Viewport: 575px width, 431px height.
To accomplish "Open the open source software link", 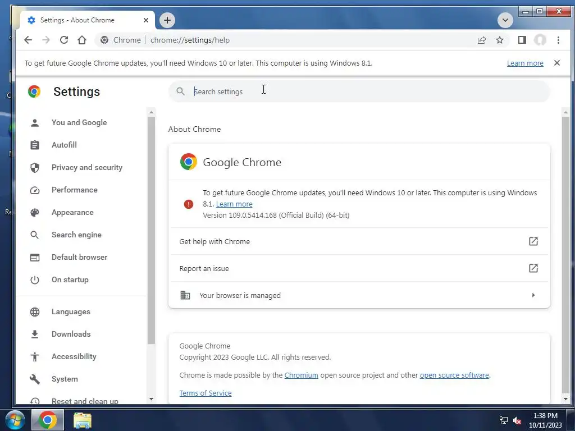I will (454, 375).
